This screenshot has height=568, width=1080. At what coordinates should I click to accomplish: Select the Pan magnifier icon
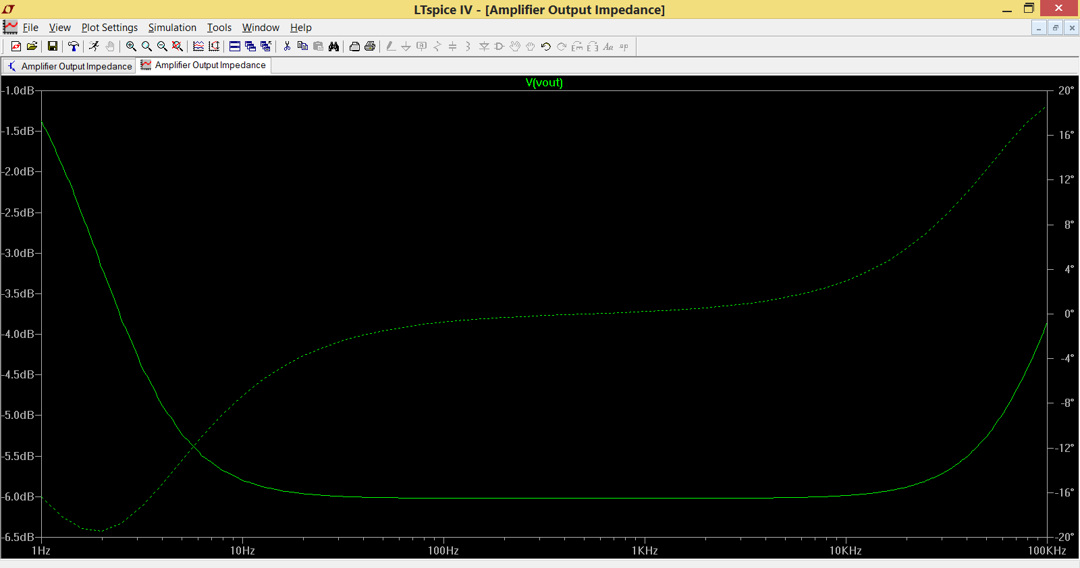(x=146, y=47)
